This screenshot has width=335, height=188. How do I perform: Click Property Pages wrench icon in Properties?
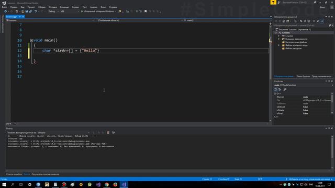click(285, 89)
